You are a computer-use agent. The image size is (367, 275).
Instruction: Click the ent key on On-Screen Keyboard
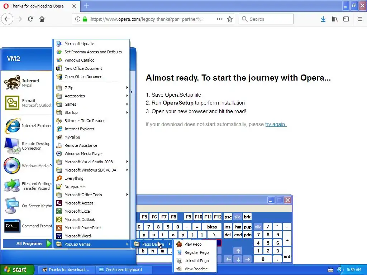287,255
